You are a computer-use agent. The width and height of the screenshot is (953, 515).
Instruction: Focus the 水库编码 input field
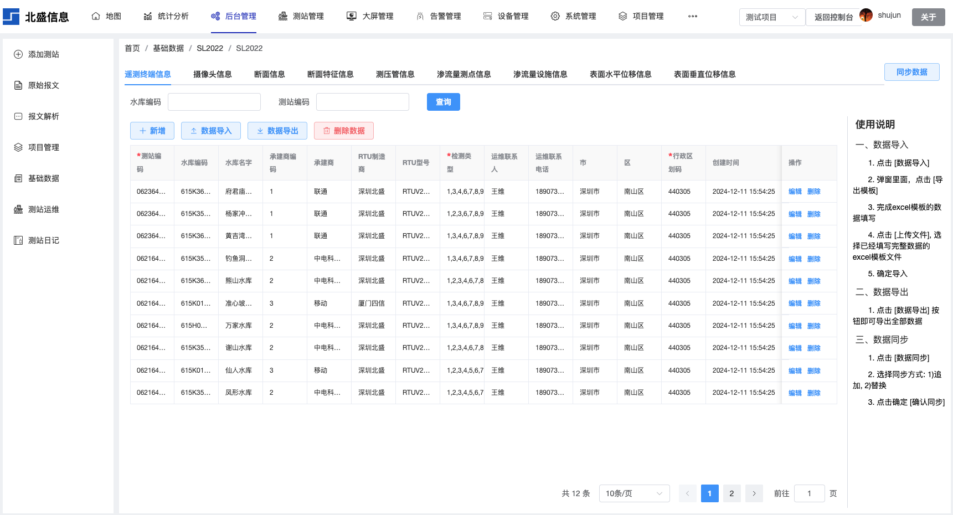coord(214,102)
